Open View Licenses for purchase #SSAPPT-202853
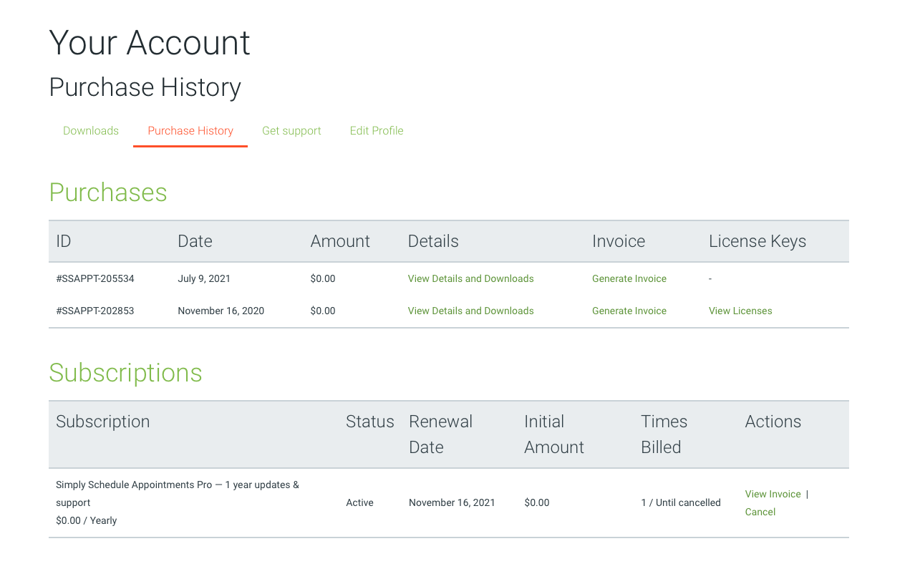The image size is (910, 574). [x=740, y=311]
